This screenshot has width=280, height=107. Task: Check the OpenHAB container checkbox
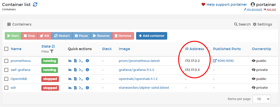pyautogui.click(x=6, y=79)
